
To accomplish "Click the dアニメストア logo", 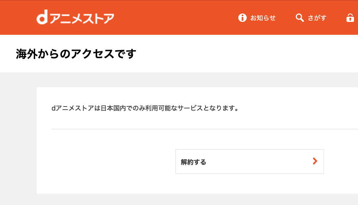I will point(75,18).
